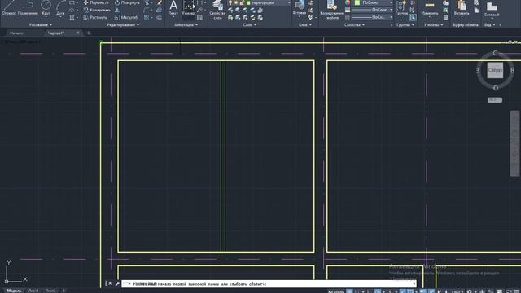Expand the Аннотации panel
Viewport: 521px width, 293px height.
[186, 25]
